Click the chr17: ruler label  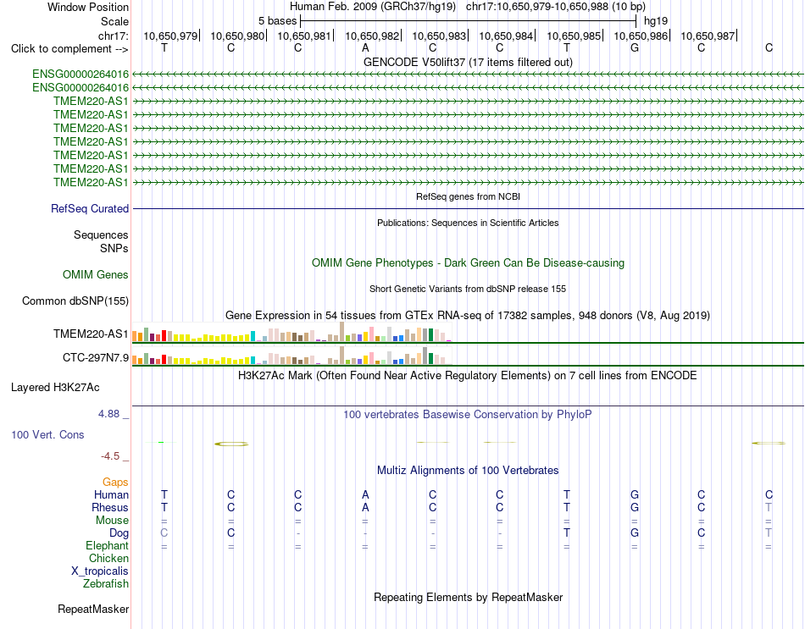[x=113, y=36]
